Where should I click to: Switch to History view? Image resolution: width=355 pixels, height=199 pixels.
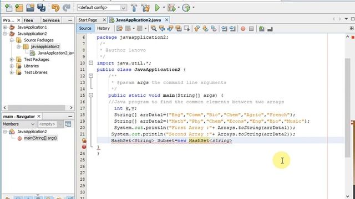click(x=103, y=28)
